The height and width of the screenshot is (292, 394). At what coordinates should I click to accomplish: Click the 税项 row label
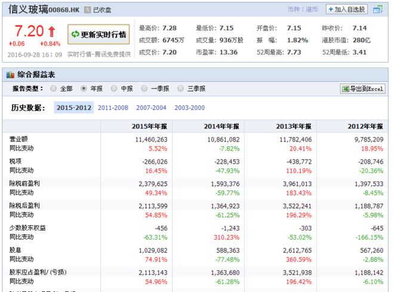click(x=16, y=161)
